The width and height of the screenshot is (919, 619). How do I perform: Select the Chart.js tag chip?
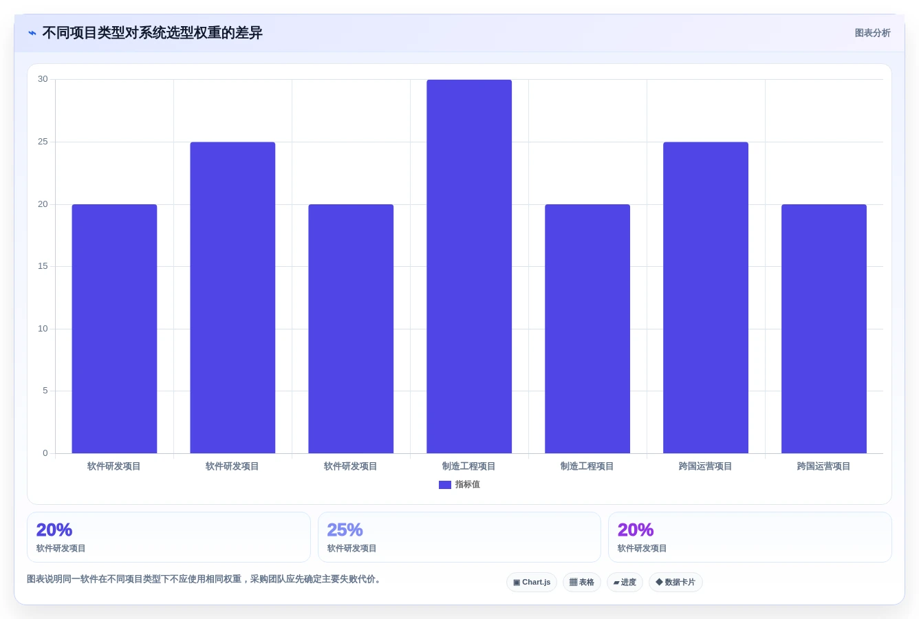coord(532,583)
